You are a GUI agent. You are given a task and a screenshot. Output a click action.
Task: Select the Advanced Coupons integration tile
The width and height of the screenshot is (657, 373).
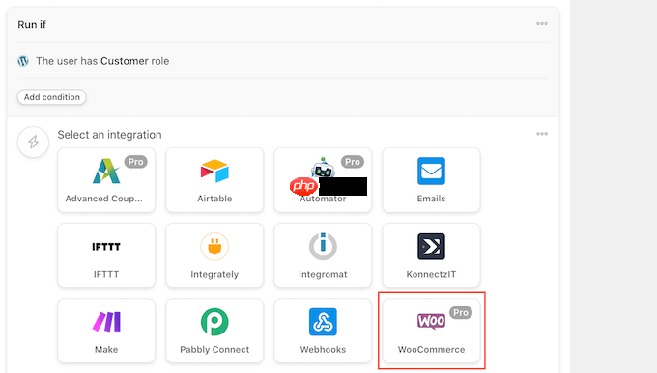[x=106, y=180]
